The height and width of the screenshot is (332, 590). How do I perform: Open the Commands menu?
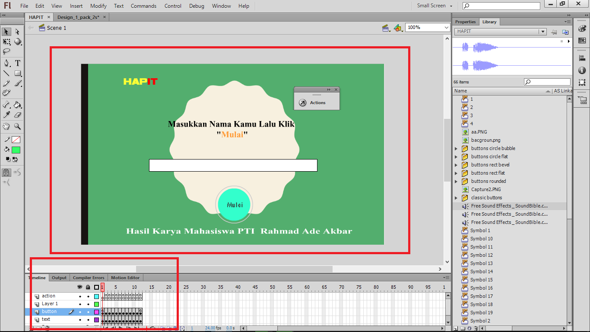click(143, 6)
